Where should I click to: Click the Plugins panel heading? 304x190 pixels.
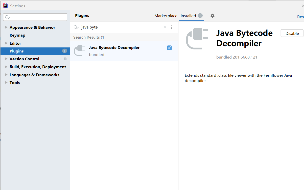point(82,15)
